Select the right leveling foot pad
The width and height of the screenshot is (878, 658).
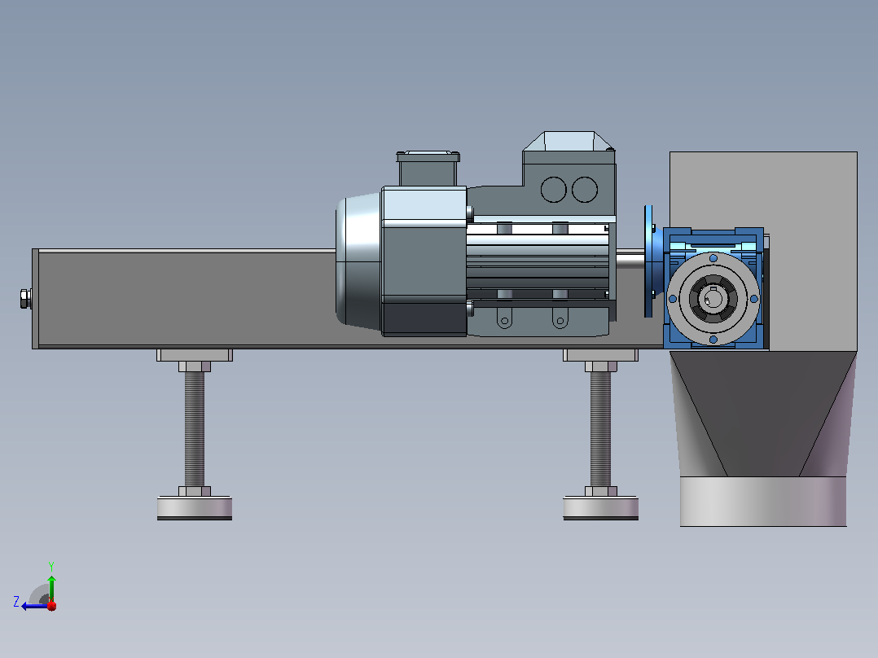click(x=600, y=508)
